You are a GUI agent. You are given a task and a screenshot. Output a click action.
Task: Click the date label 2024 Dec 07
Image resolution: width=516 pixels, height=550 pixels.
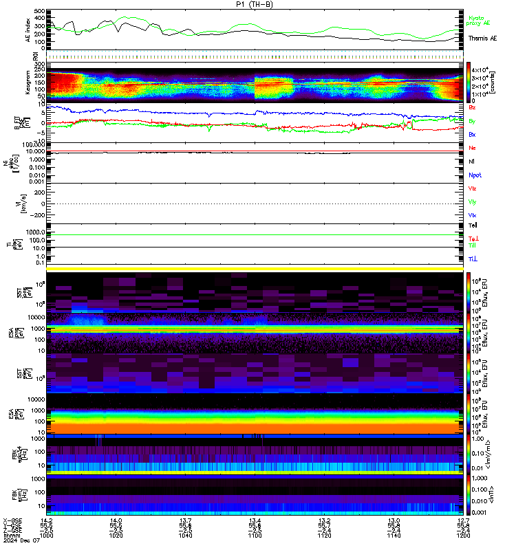22,540
